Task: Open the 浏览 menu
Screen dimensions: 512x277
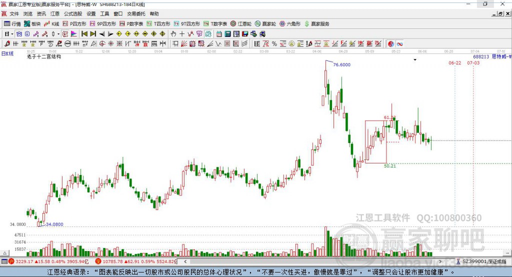Action: pyautogui.click(x=28, y=13)
